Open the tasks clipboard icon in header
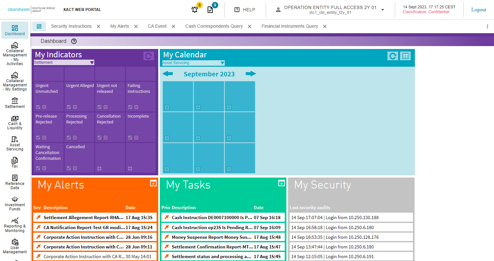The height and width of the screenshot is (261, 494). 210,10
